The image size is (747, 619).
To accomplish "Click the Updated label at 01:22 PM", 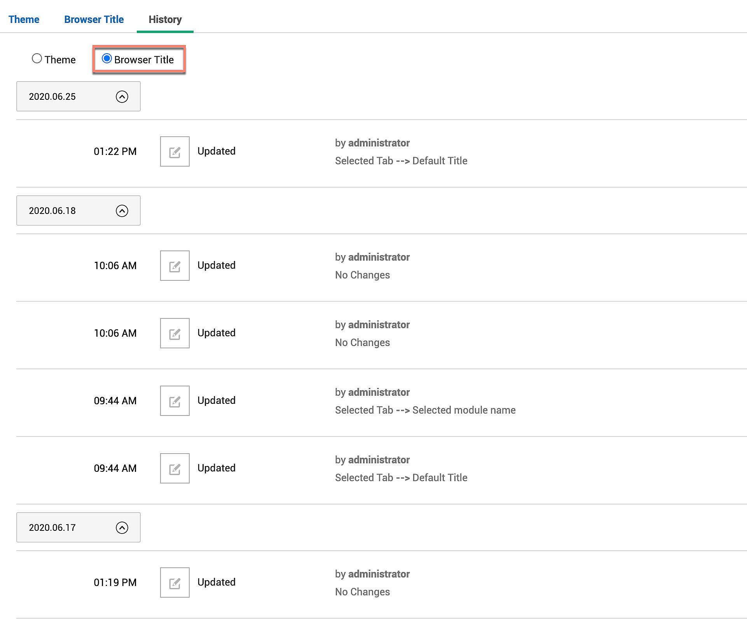I will pyautogui.click(x=216, y=151).
